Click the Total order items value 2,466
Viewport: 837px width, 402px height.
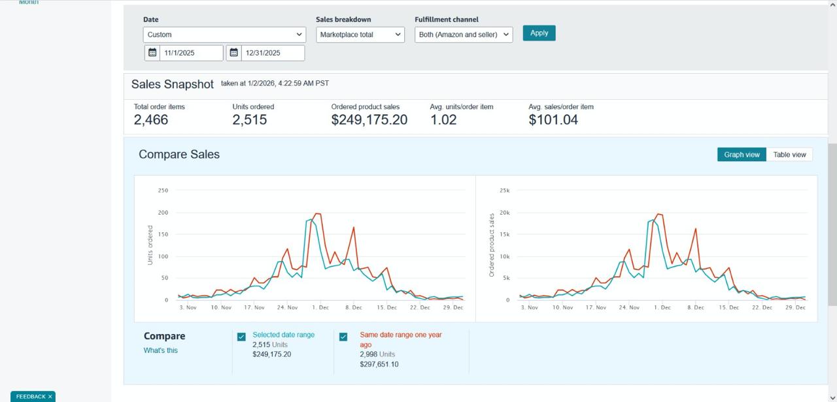(x=151, y=120)
